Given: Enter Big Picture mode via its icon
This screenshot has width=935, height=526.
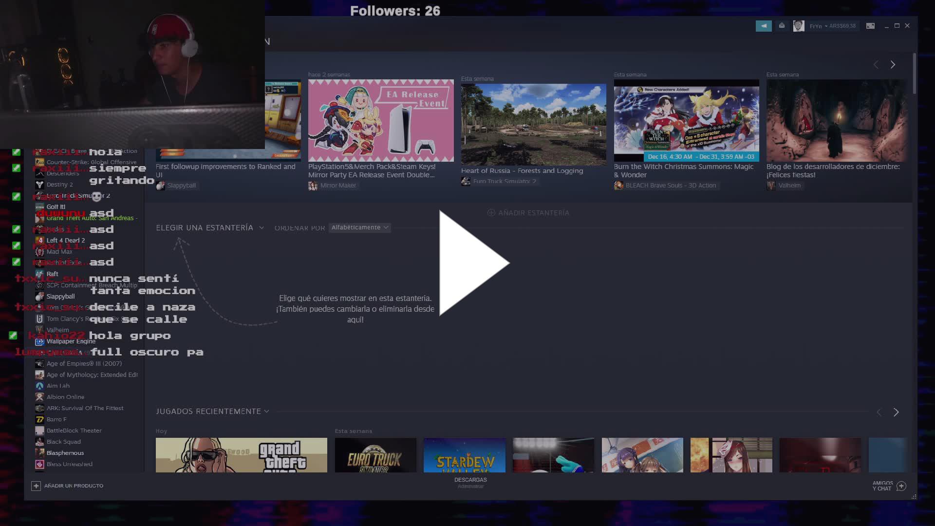Looking at the screenshot, I should pyautogui.click(x=870, y=26).
